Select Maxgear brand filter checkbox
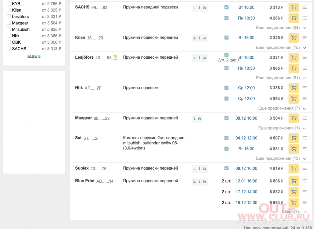Image resolution: width=314 pixels, height=229 pixels. pos(9,23)
